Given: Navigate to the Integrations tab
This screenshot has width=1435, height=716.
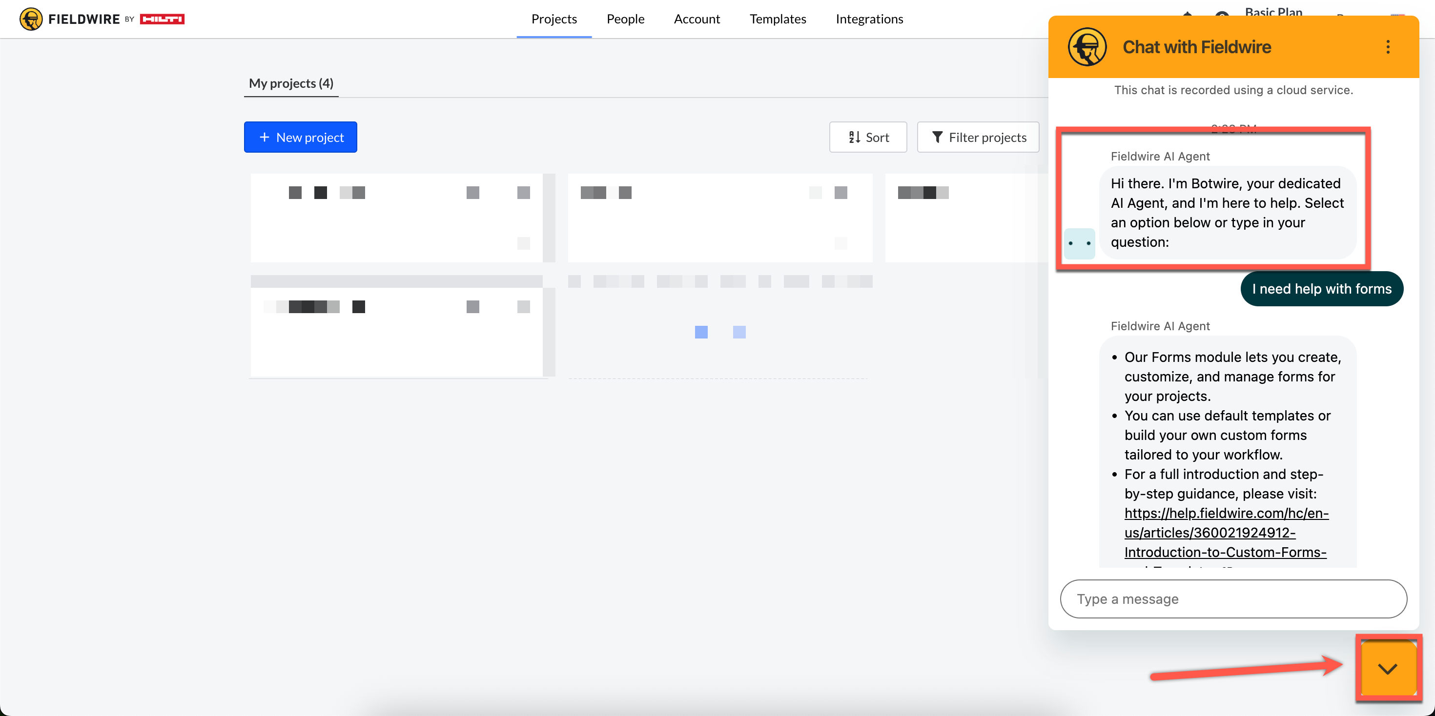Looking at the screenshot, I should pyautogui.click(x=869, y=19).
